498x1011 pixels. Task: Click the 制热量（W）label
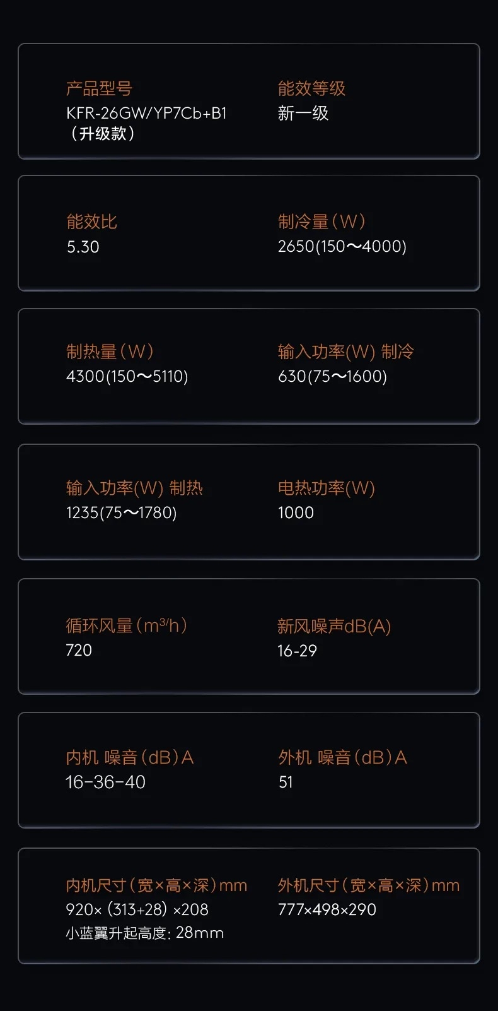110,352
